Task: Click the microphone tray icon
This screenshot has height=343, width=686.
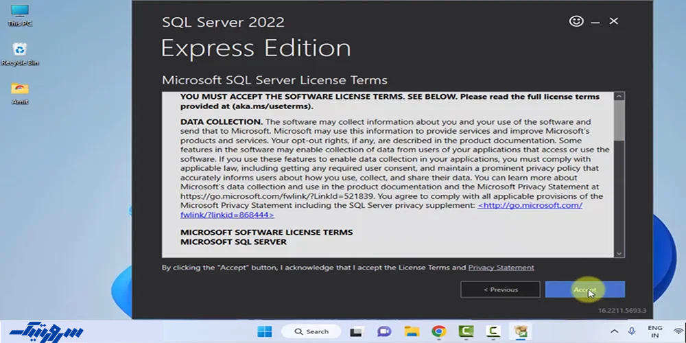Action: [x=631, y=331]
